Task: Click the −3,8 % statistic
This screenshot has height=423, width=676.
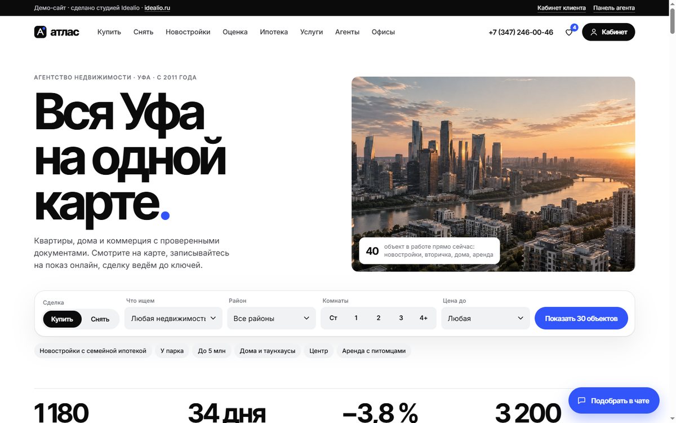Action: pyautogui.click(x=380, y=413)
